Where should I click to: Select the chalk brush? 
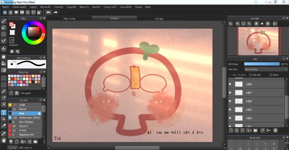25,105
